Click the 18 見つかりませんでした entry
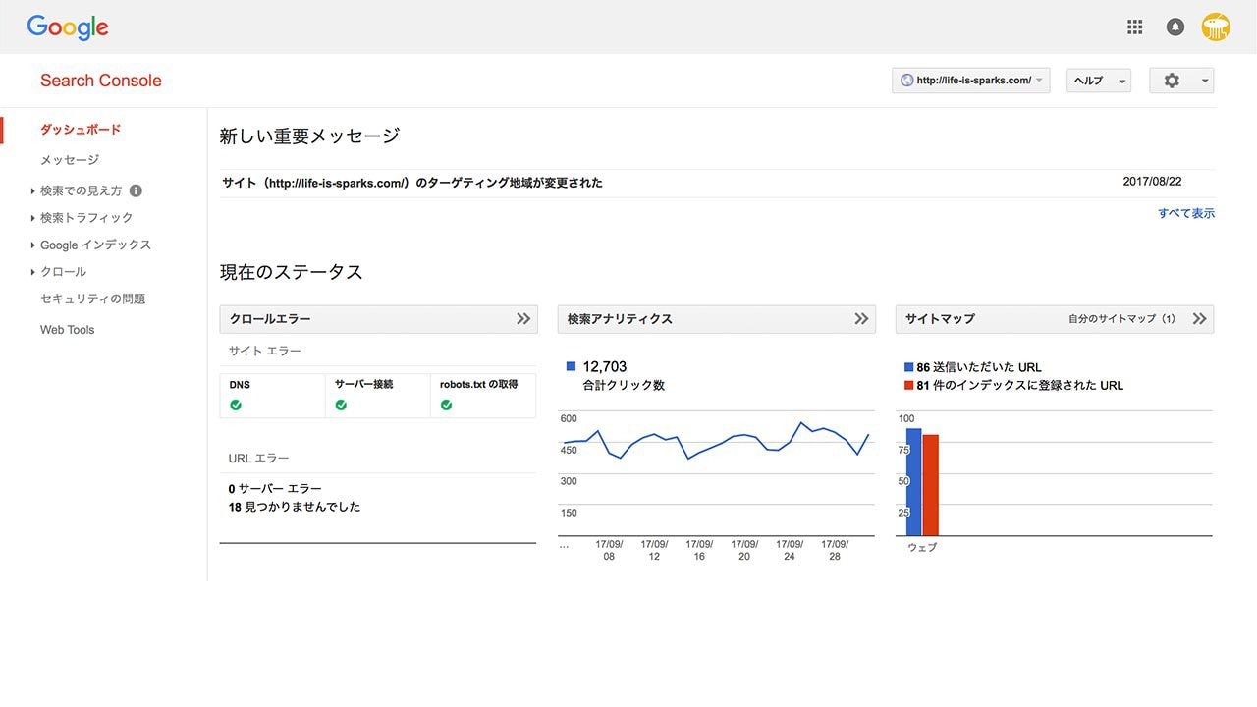 [294, 507]
